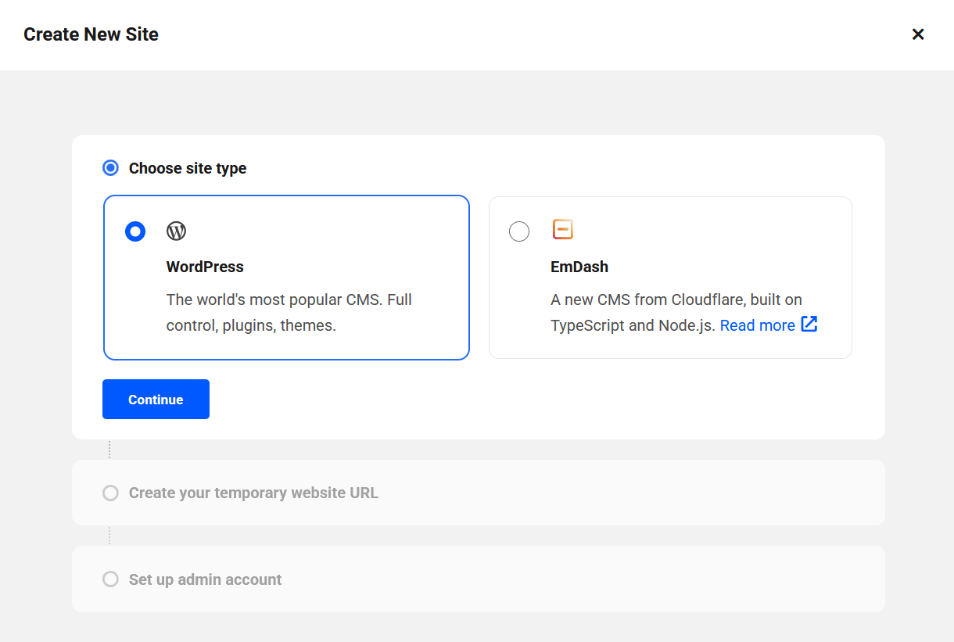Click the EmDash card title
Viewport: 954px width, 642px height.
click(x=579, y=267)
